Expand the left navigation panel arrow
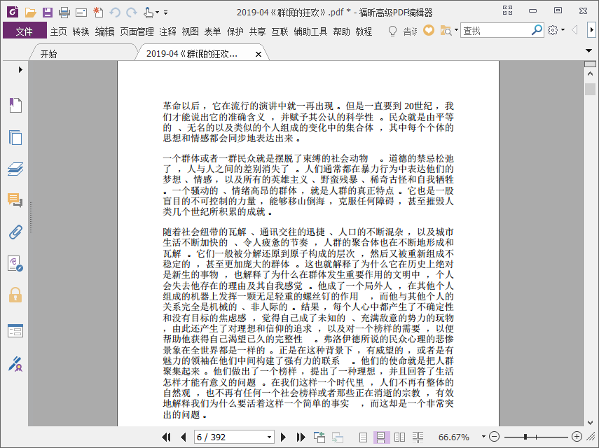This screenshot has width=599, height=448. coord(20,69)
